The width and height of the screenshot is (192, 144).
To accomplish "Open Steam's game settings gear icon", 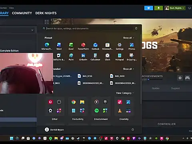I will click(180, 78).
